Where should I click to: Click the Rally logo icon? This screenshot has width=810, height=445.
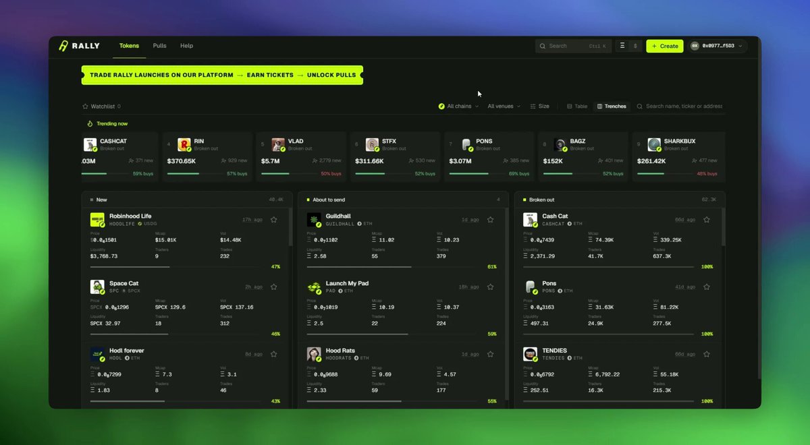click(x=64, y=46)
